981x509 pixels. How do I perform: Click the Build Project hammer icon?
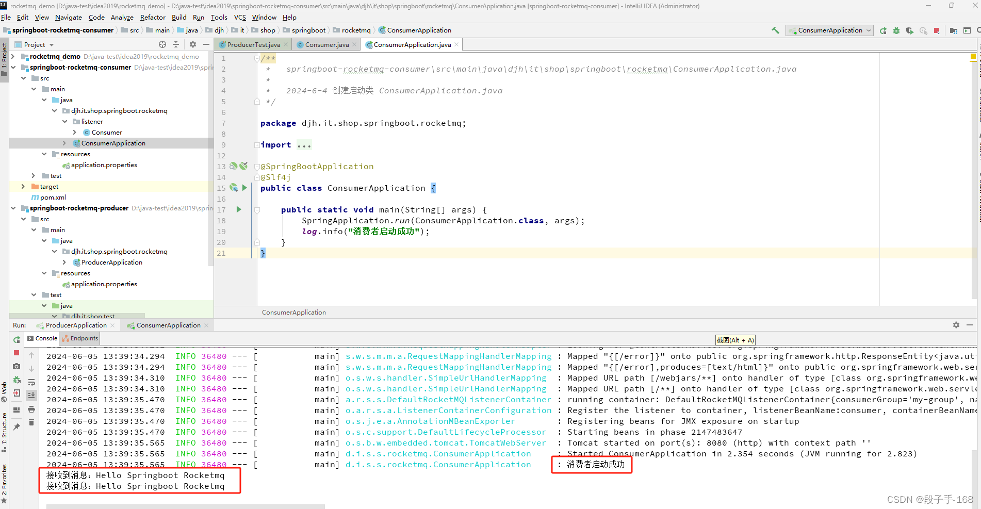coord(775,30)
